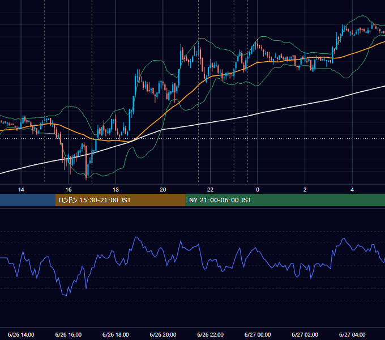Click the blue session bar before ロンドン
Viewport: 385px width, 340px height.
click(x=28, y=200)
